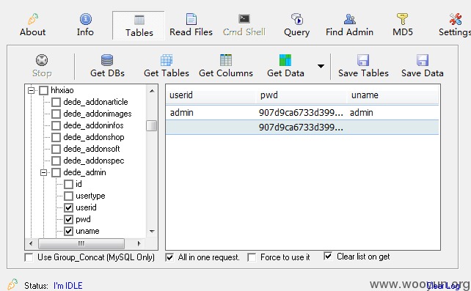Select first row uname admin cell
The height and width of the screenshot is (291, 471).
tap(362, 113)
